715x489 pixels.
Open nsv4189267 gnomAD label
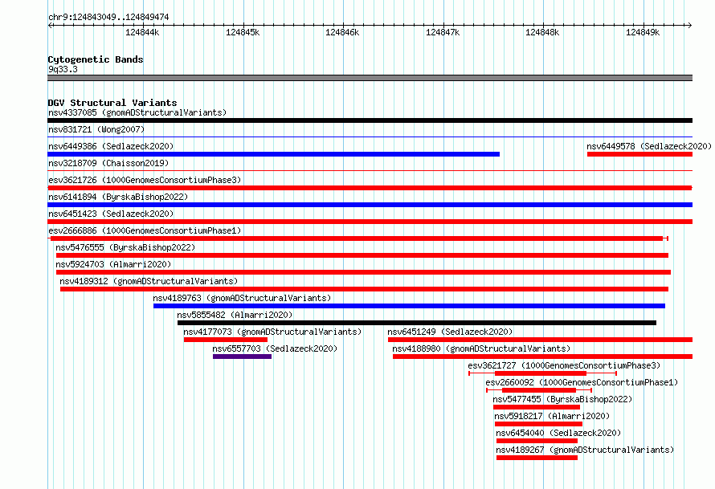point(585,450)
